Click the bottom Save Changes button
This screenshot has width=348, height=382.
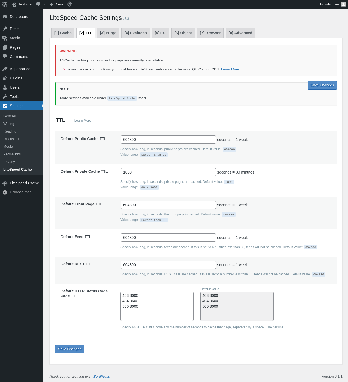click(70, 349)
